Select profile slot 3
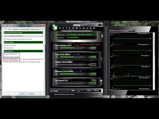159x119 pixels. point(65,91)
